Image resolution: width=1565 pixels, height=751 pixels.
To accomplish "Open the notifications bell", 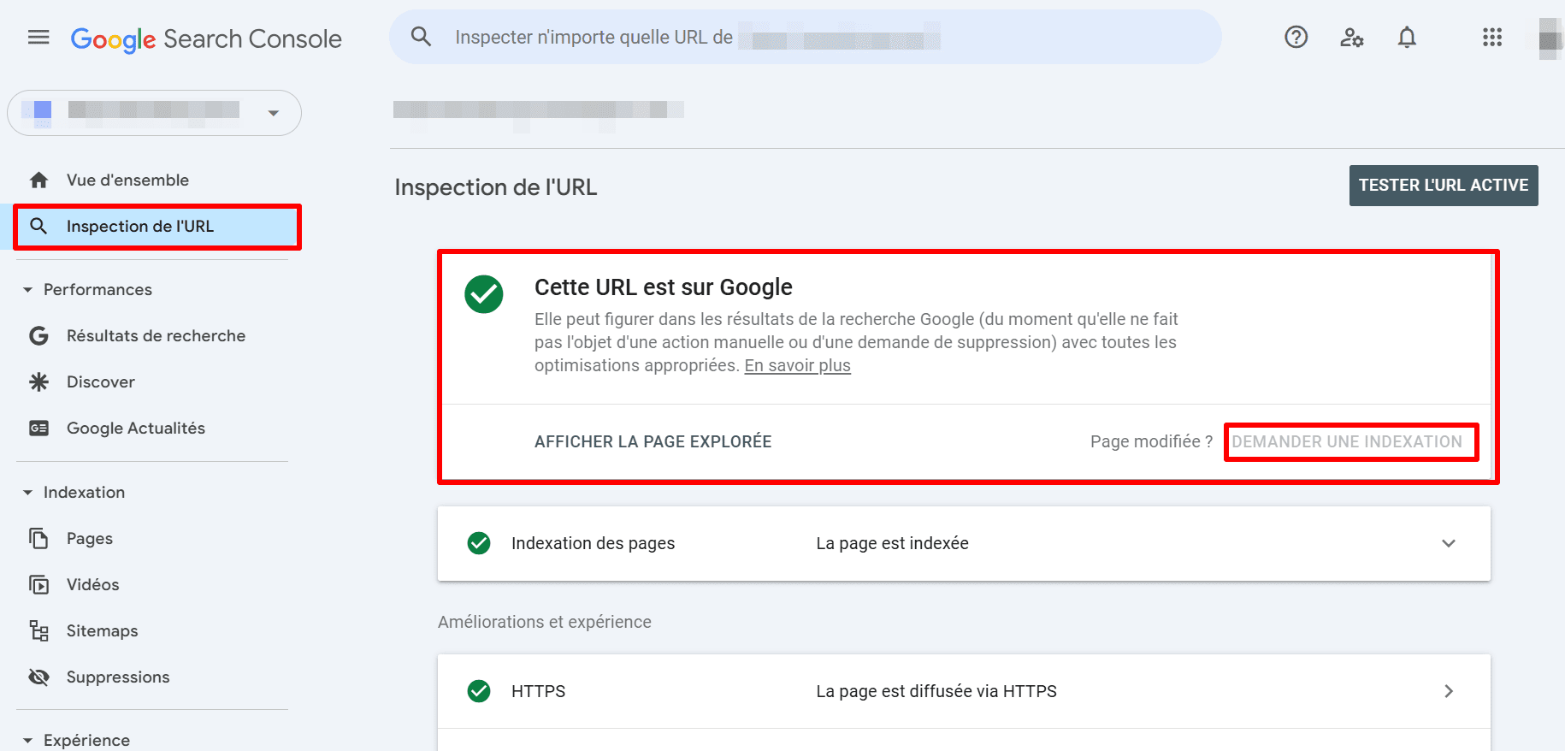I will (x=1407, y=38).
